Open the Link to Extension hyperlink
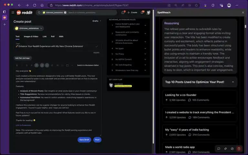Viewport: 248px width, 155px height. click(x=23, y=125)
